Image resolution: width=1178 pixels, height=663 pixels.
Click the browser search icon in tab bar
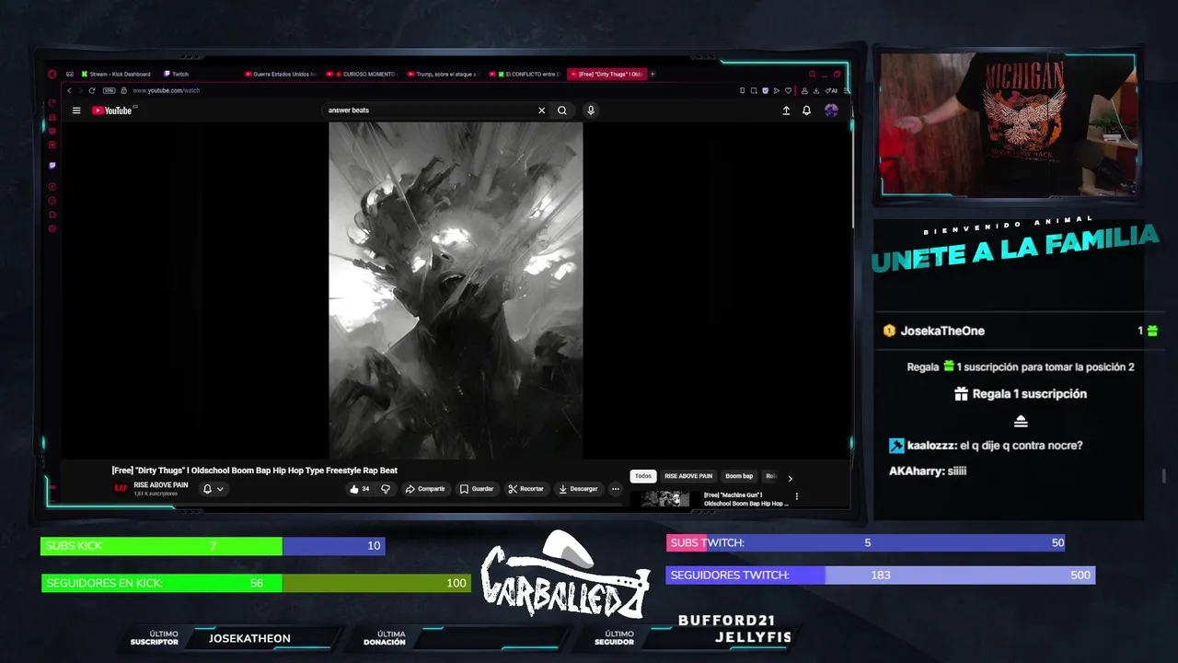coord(812,74)
